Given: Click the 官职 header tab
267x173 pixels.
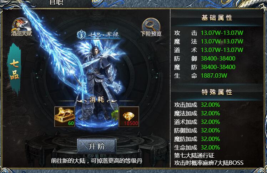Looking at the screenshot, I should [x=56, y=2].
